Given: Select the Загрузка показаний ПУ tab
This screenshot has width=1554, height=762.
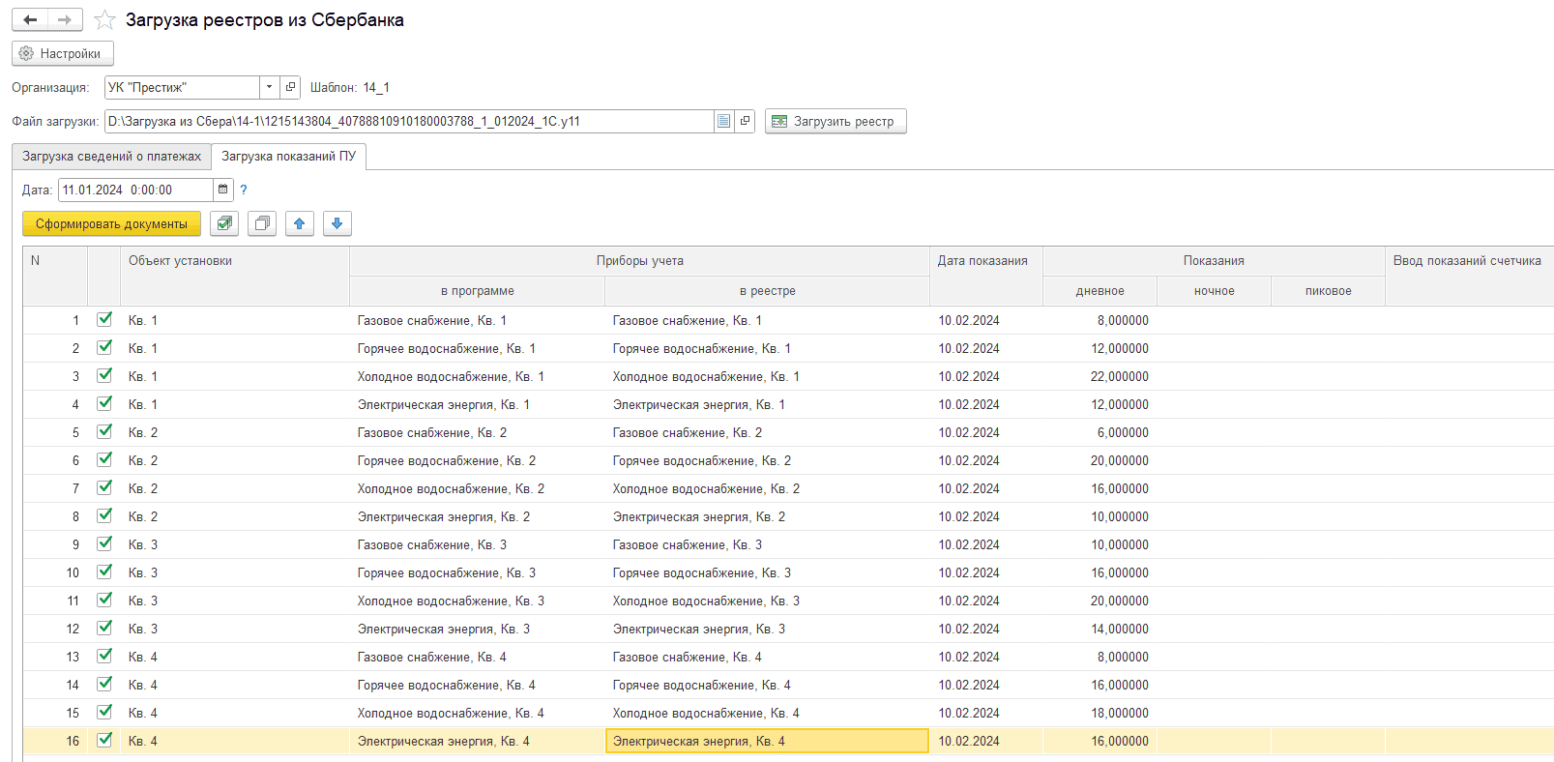Looking at the screenshot, I should 289,156.
